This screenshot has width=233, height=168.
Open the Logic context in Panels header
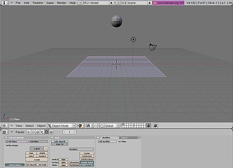click(x=28, y=132)
